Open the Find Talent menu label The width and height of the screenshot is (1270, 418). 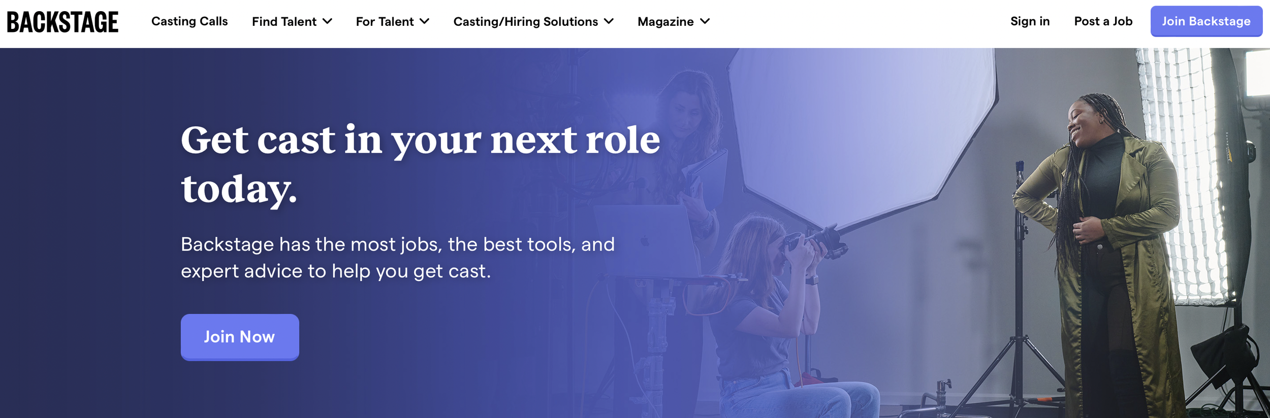pos(284,22)
